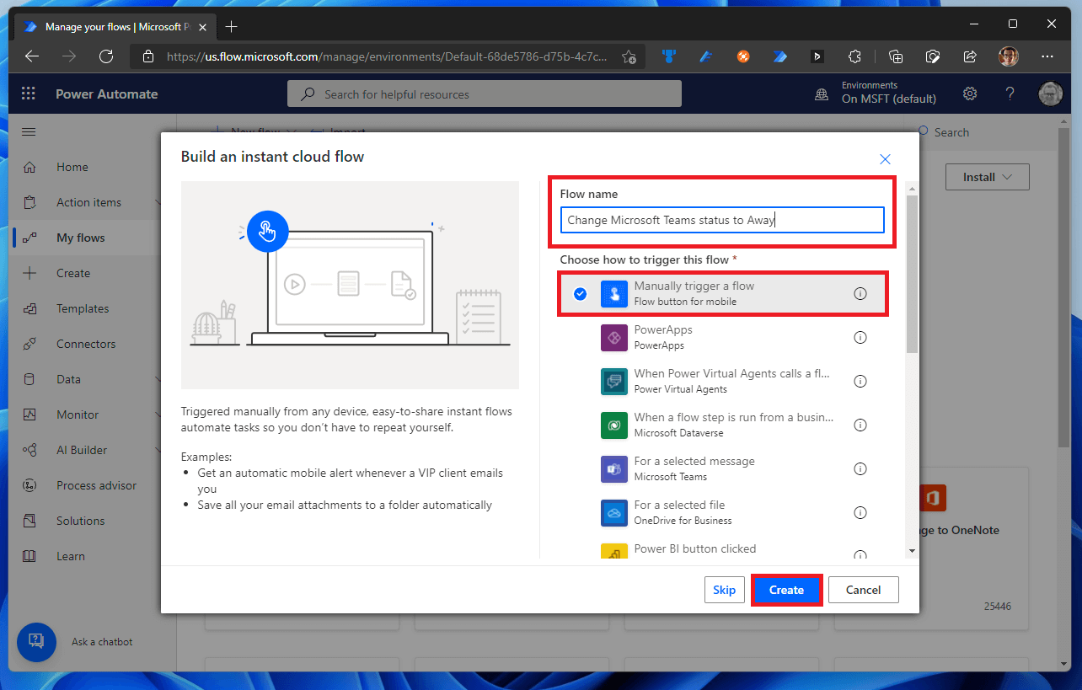The height and width of the screenshot is (690, 1082).
Task: Click the trigger list scroll down arrow
Action: click(912, 551)
